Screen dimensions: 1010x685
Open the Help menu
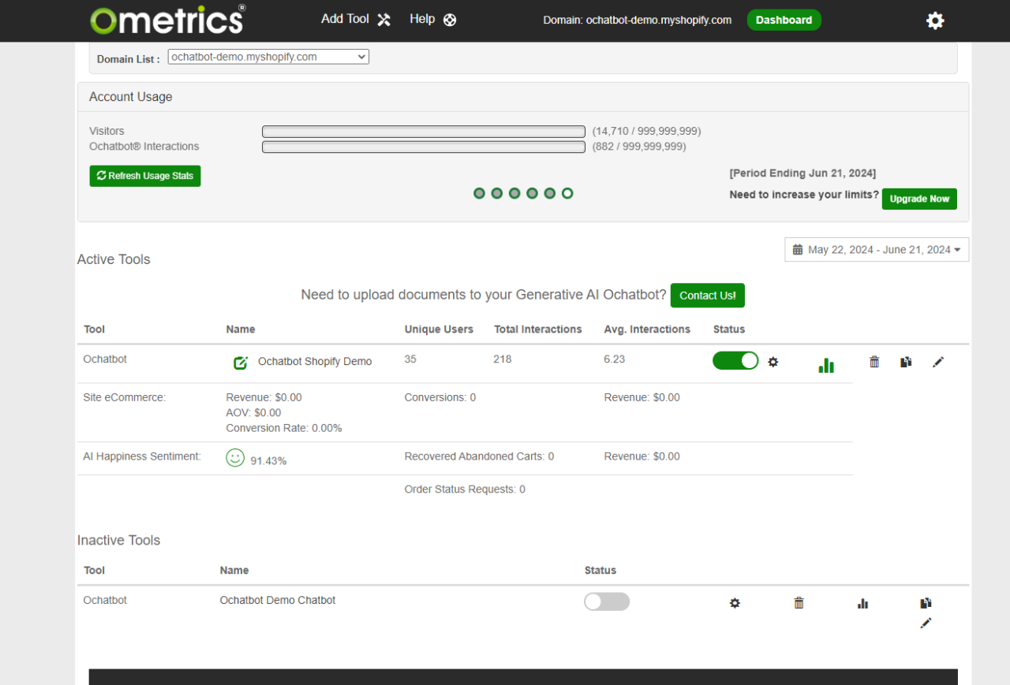tap(432, 19)
